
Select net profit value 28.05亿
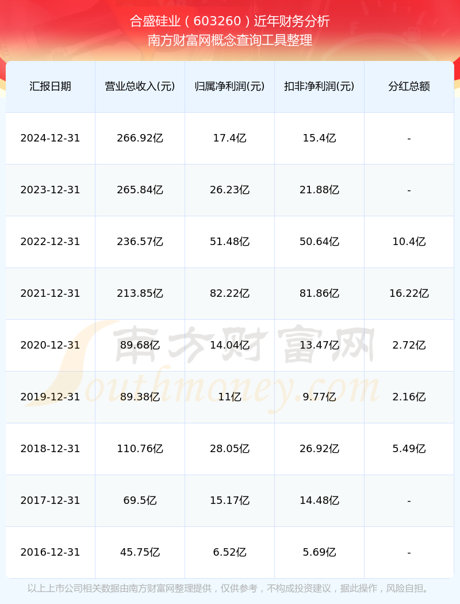[x=230, y=449]
